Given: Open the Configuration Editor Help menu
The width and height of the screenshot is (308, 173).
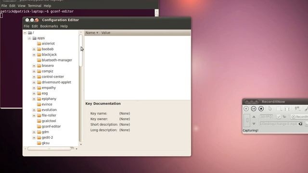Looking at the screenshot, I should pos(64,26).
